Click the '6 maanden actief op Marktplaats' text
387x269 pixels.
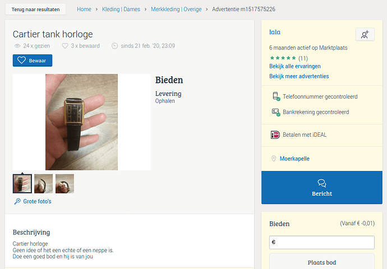308,48
